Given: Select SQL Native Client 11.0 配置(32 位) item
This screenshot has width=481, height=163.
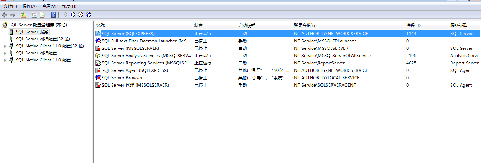Looking at the screenshot, I should [50, 46].
